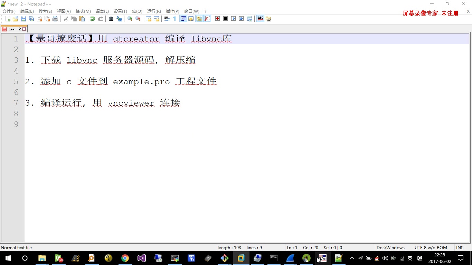Paste using the clipboard toolbar icon
The height and width of the screenshot is (265, 472).
tap(82, 19)
